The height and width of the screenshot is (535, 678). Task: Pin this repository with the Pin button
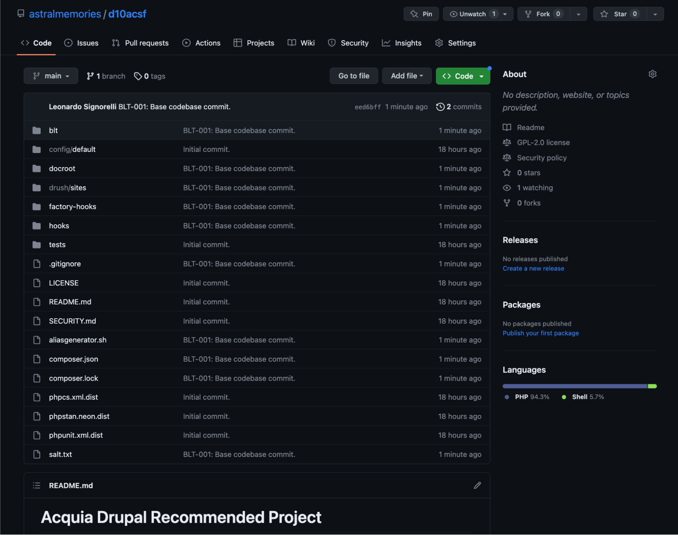[421, 14]
